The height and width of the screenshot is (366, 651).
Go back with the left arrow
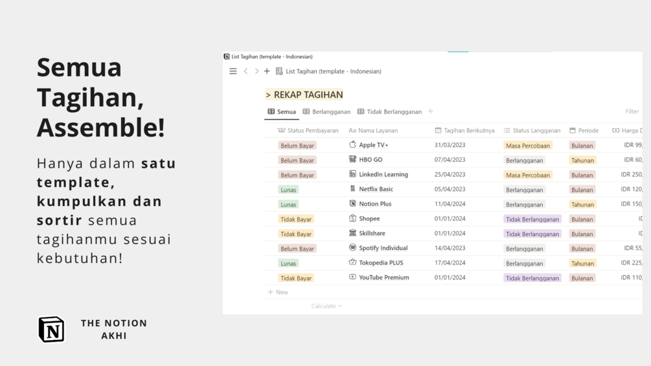(x=246, y=71)
